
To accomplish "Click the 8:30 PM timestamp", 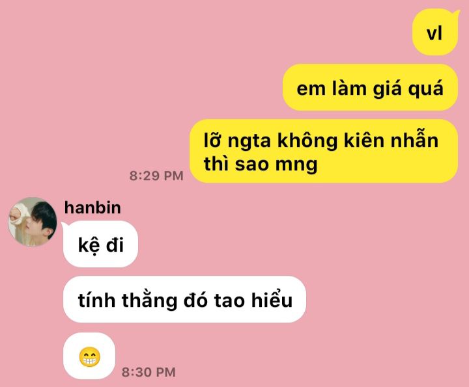I will 149,372.
